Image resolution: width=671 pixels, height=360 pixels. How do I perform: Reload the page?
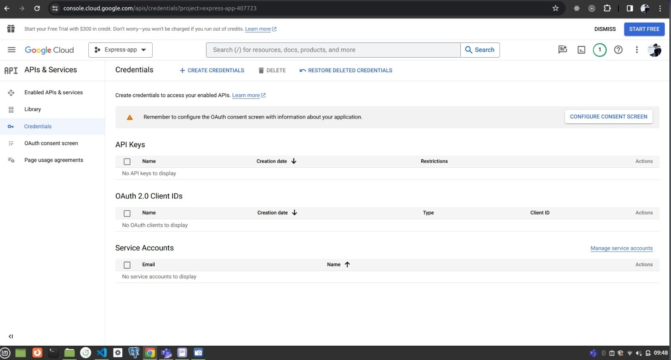[x=37, y=8]
